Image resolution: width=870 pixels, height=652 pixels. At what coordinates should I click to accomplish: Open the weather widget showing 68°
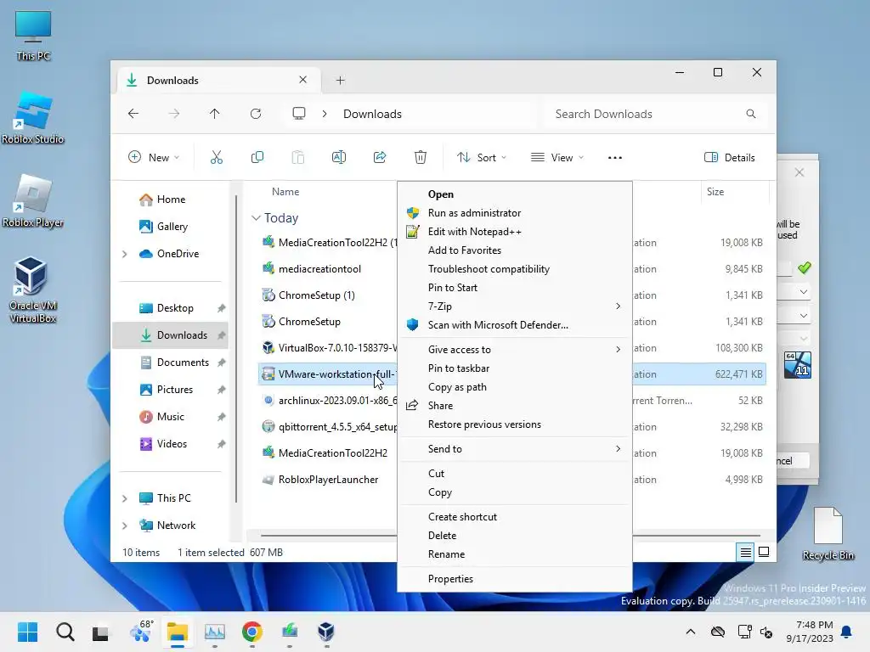pyautogui.click(x=140, y=632)
